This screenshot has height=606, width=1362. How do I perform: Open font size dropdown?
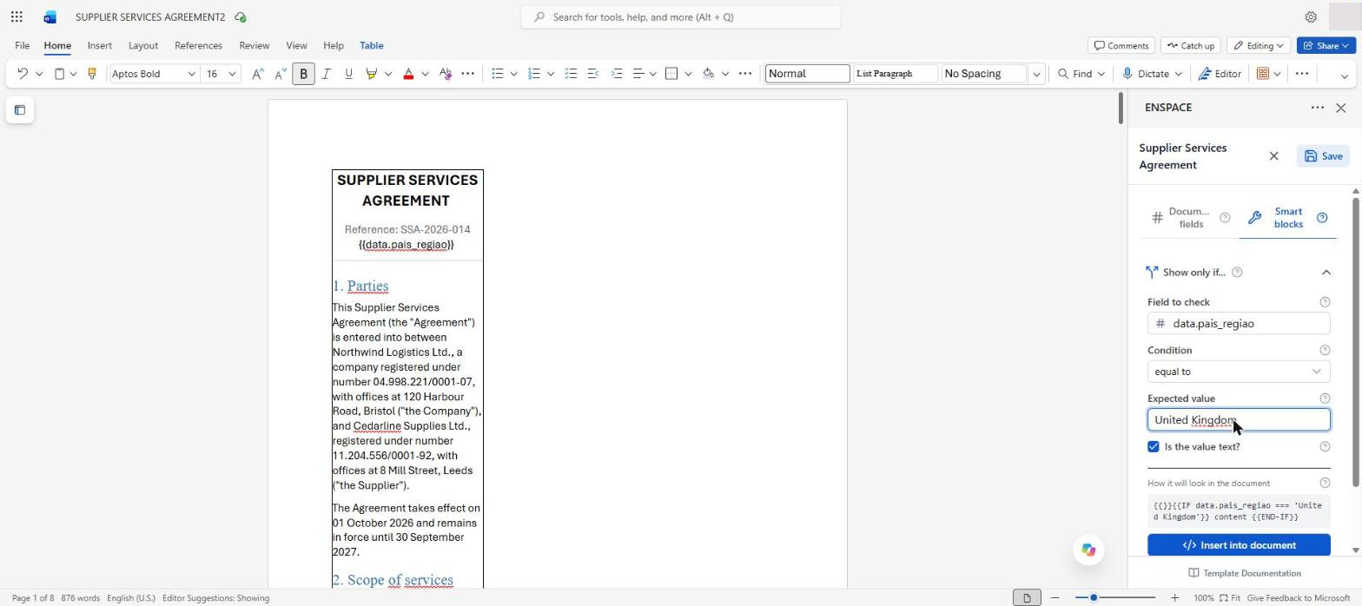tap(232, 74)
